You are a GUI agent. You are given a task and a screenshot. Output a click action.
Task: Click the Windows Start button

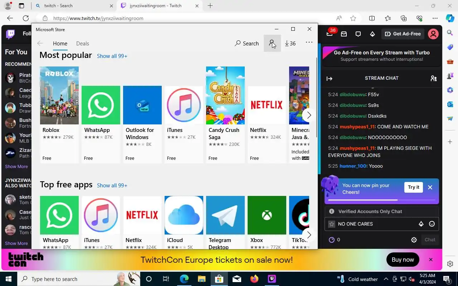9,279
